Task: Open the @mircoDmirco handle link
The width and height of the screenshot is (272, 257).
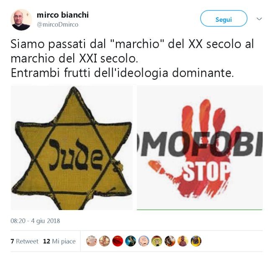Action: (x=57, y=24)
